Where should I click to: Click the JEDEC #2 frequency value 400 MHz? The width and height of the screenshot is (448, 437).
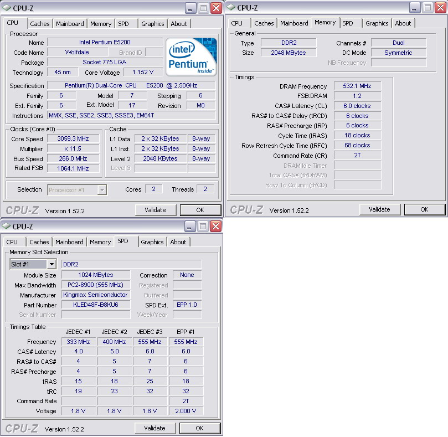(114, 342)
